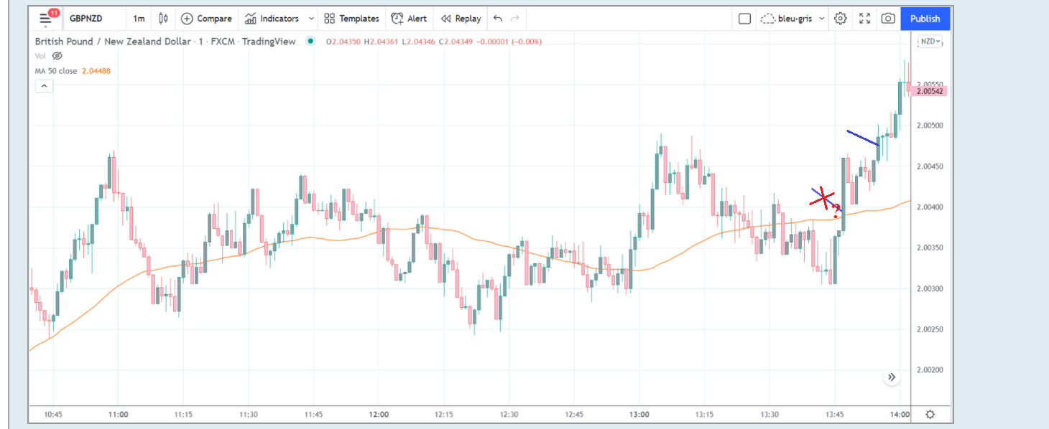Image resolution: width=1049 pixels, height=429 pixels.
Task: Expand the arrow next to Indicators
Action: tap(311, 19)
